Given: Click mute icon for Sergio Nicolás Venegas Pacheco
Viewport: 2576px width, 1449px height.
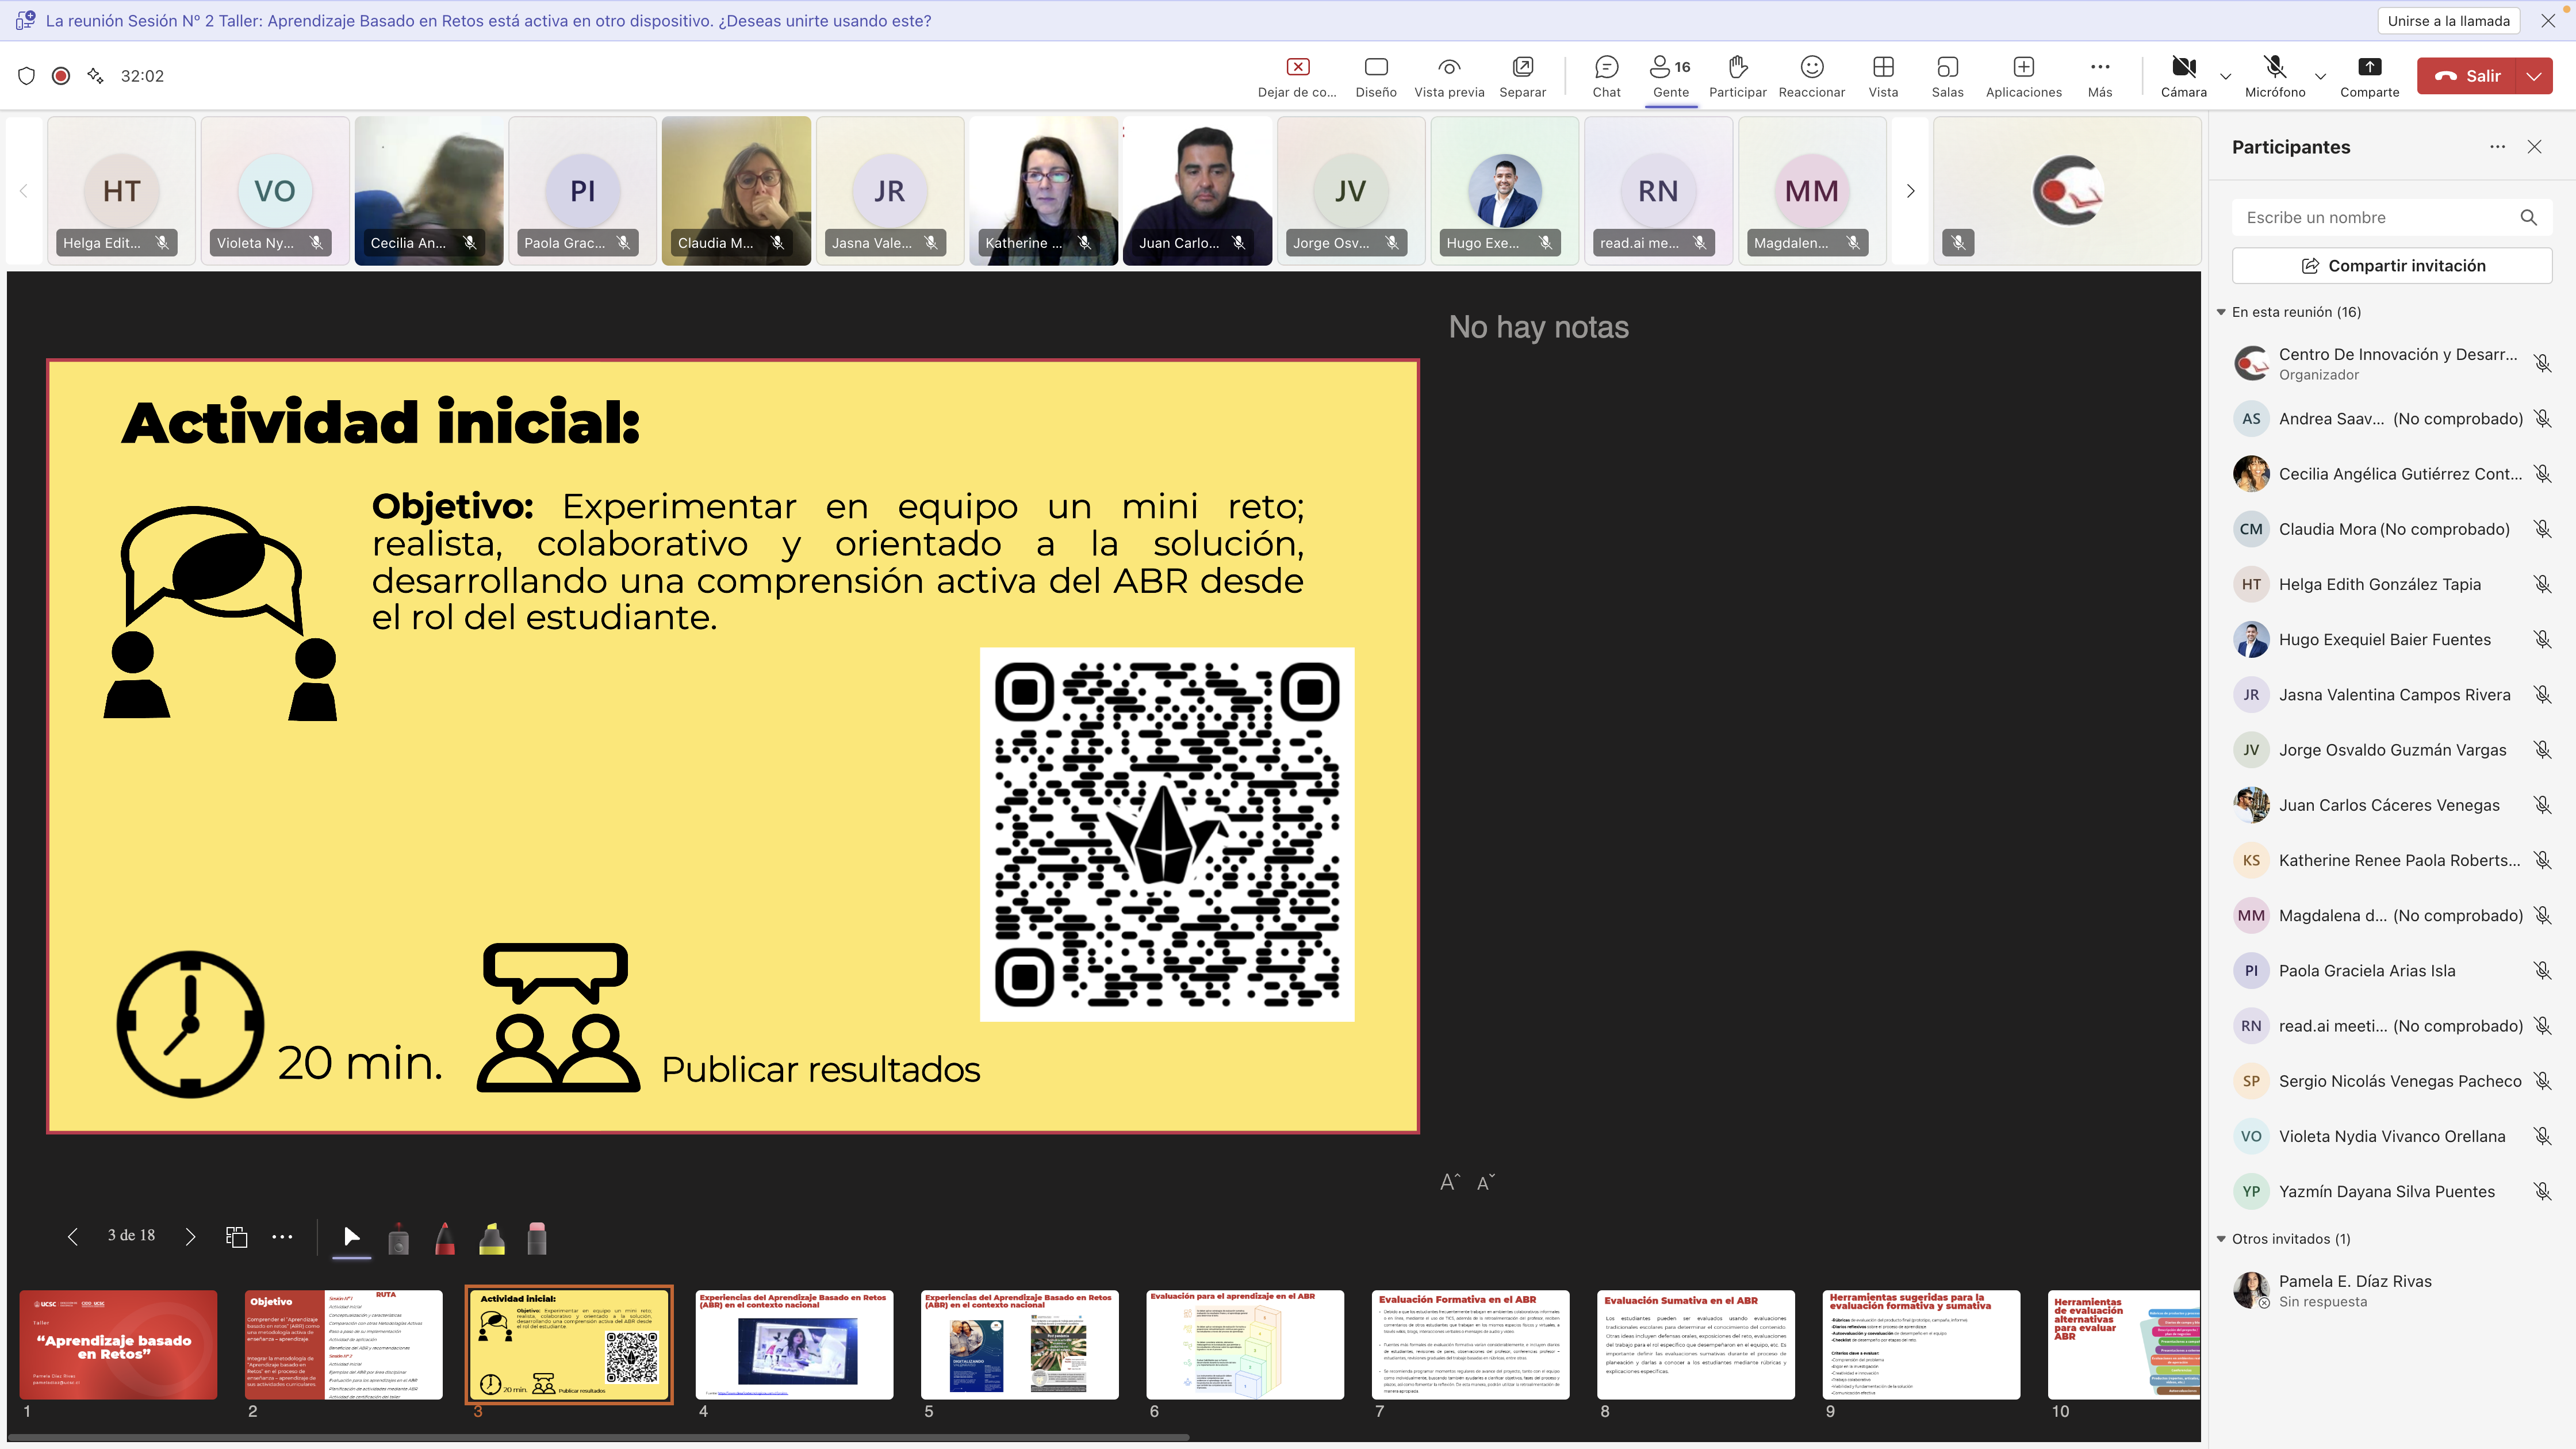Looking at the screenshot, I should [2542, 1081].
